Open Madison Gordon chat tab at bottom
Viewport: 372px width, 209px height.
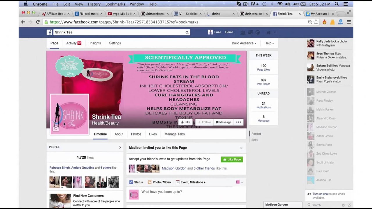coord(283,205)
